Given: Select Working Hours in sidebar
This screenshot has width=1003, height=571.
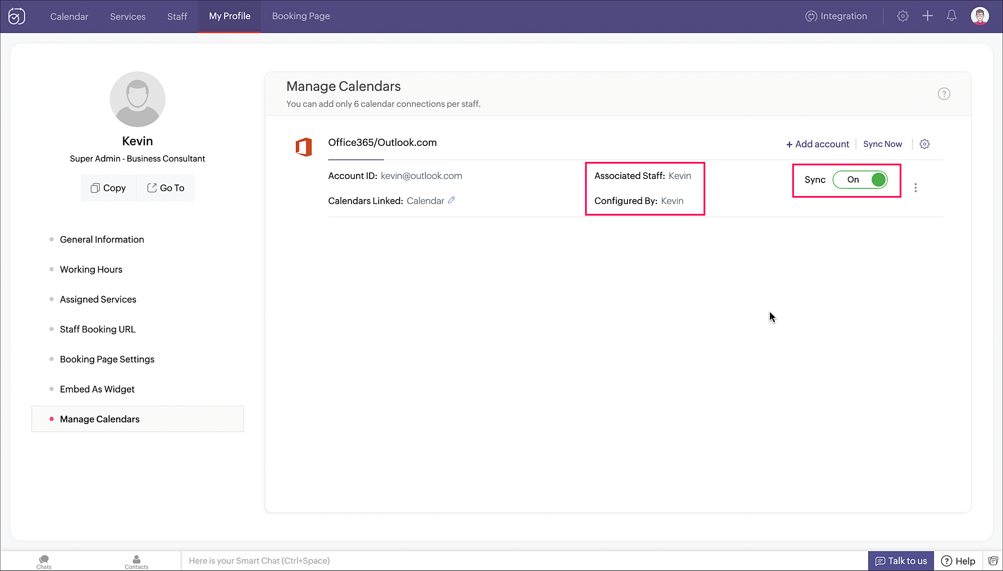Looking at the screenshot, I should (91, 270).
